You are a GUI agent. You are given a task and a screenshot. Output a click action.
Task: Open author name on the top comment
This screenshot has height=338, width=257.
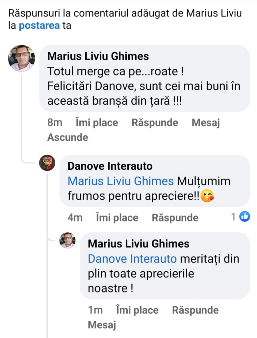pos(98,56)
